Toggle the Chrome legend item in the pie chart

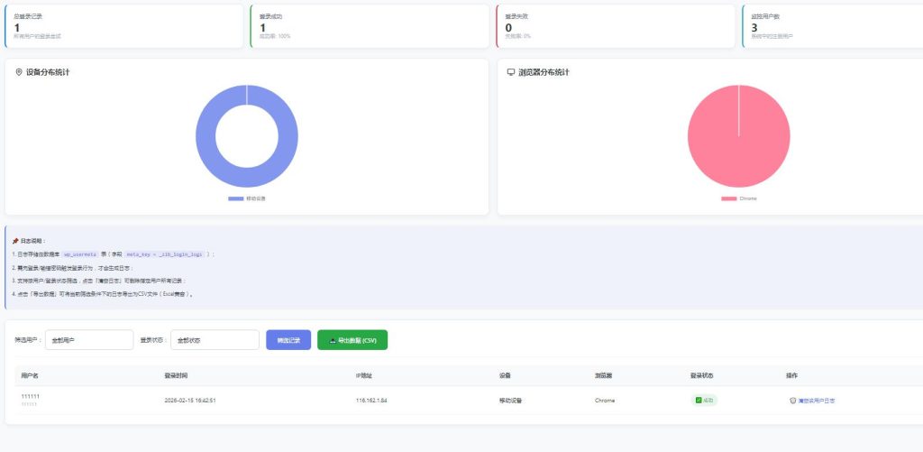click(x=738, y=198)
